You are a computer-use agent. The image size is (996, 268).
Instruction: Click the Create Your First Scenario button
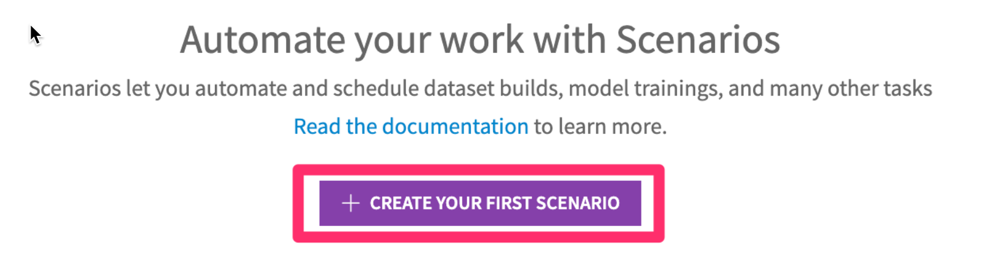pos(480,203)
